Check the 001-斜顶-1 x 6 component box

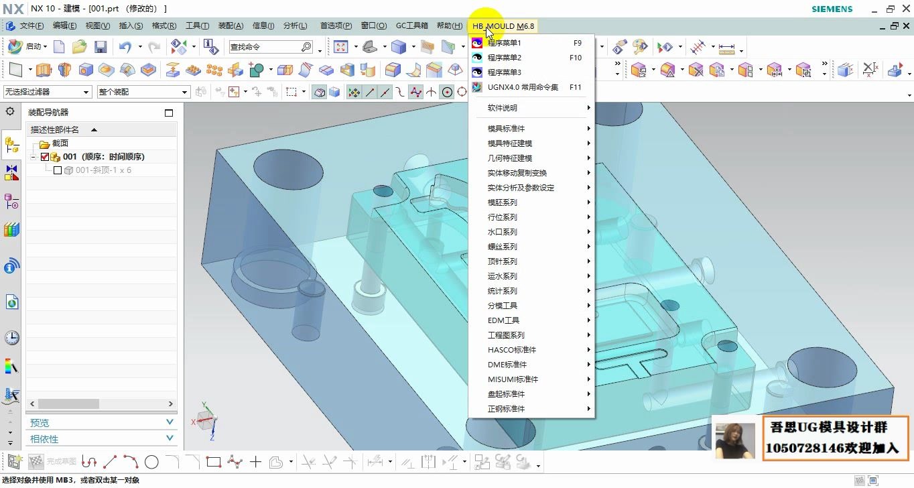coord(58,170)
